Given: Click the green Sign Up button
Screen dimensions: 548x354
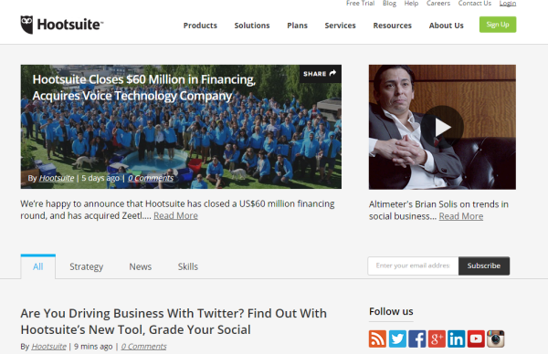Looking at the screenshot, I should tap(498, 25).
